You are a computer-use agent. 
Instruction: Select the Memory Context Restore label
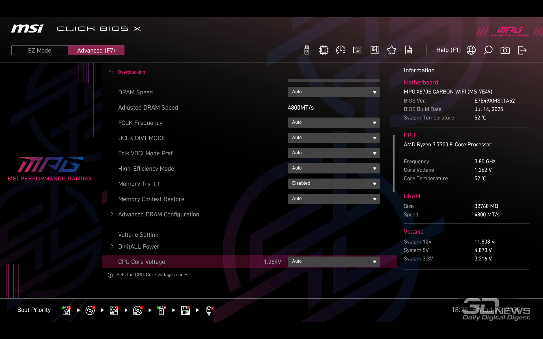click(151, 199)
